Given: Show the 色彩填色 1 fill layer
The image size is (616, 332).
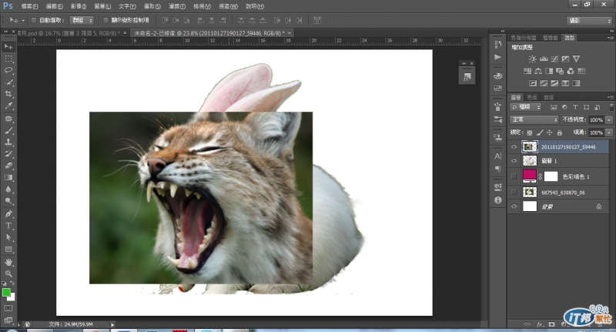Looking at the screenshot, I should [514, 176].
